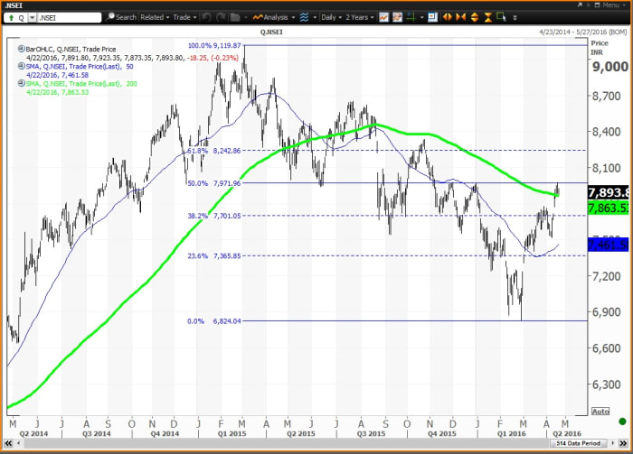Viewport: 633px width, 454px height.
Task: Click the green 7,863.5 SMA 200 price tag
Action: pos(609,208)
